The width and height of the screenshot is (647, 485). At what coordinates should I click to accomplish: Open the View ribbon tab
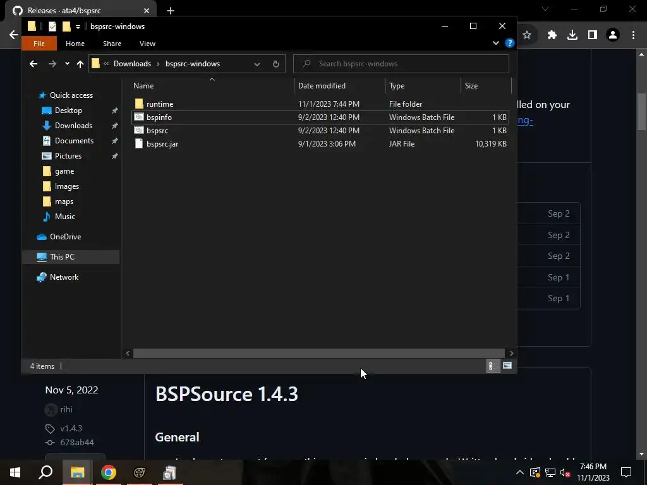(147, 44)
